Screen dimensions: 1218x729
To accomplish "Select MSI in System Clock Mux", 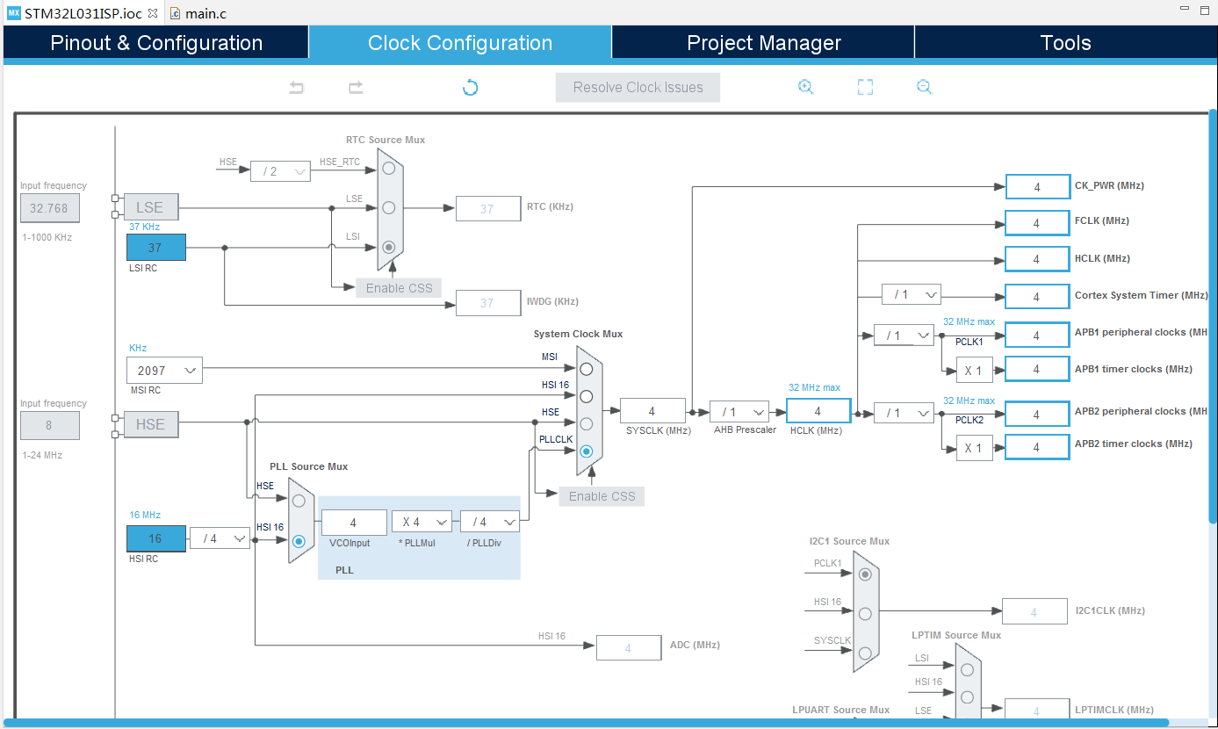I will [x=586, y=369].
